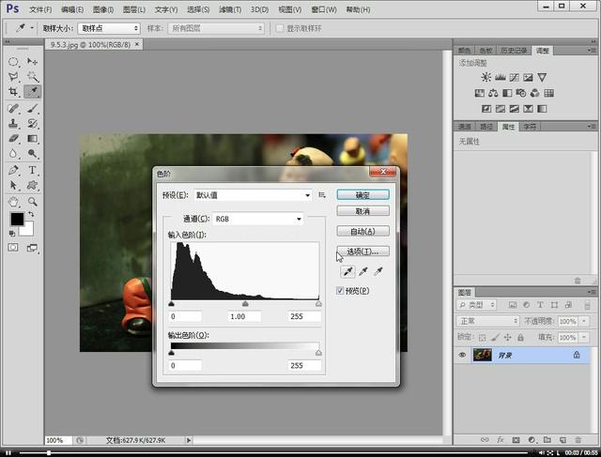Select the Gradient tool
This screenshot has width=601, height=457.
click(32, 139)
